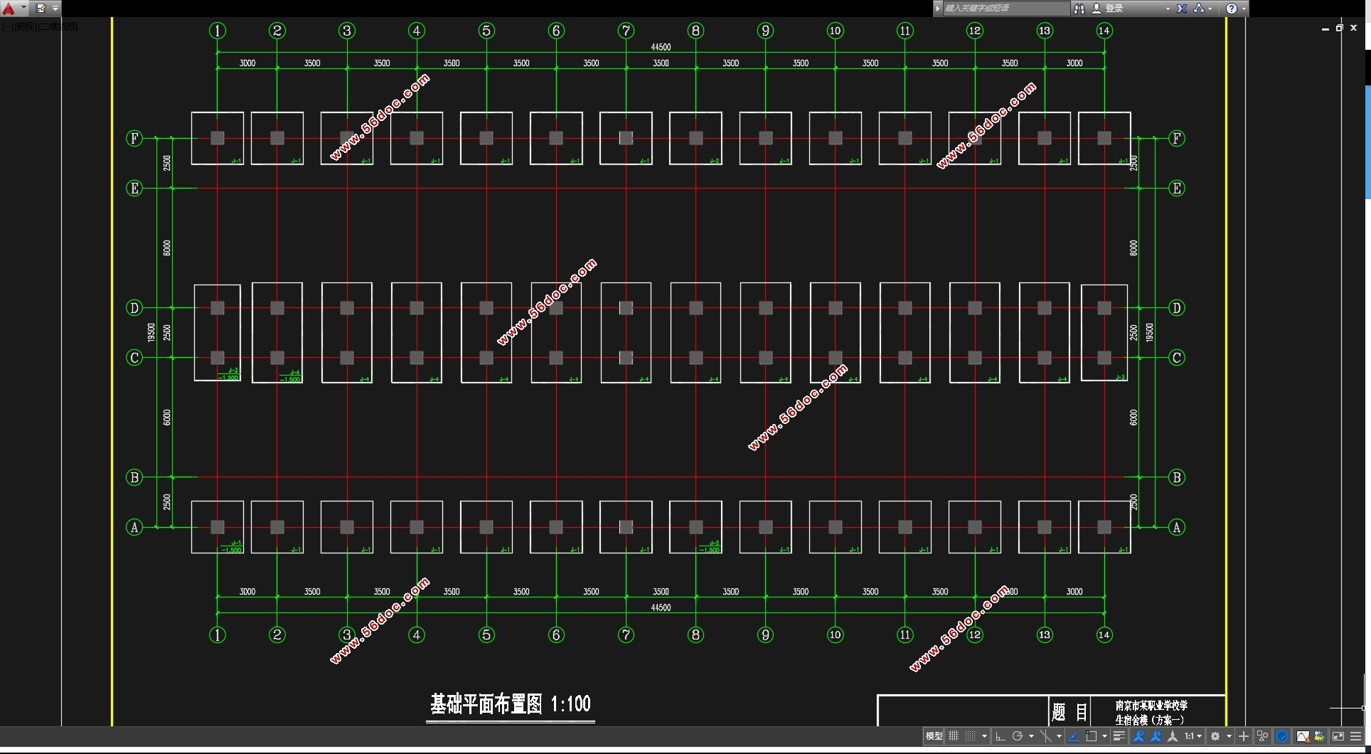Select the 生宿舍楼 (方案一) text

[1150, 720]
